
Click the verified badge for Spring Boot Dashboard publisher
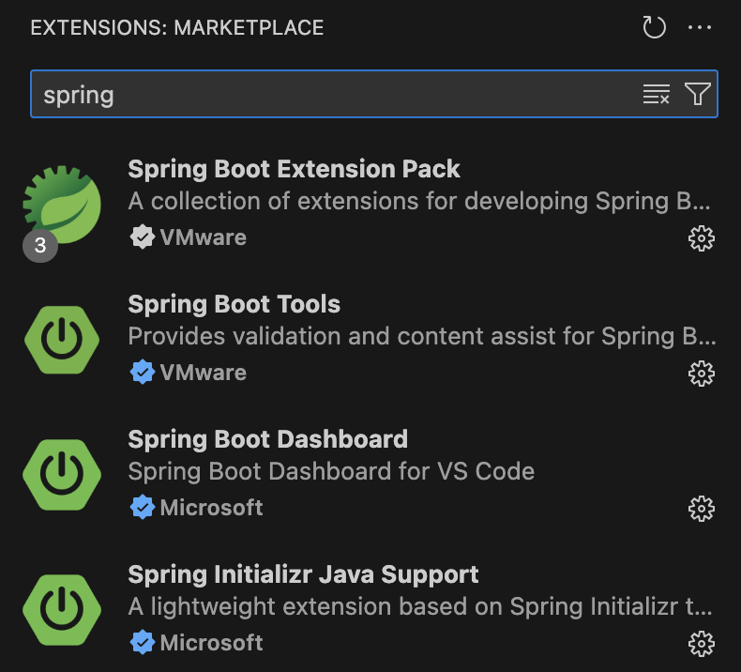(x=143, y=508)
